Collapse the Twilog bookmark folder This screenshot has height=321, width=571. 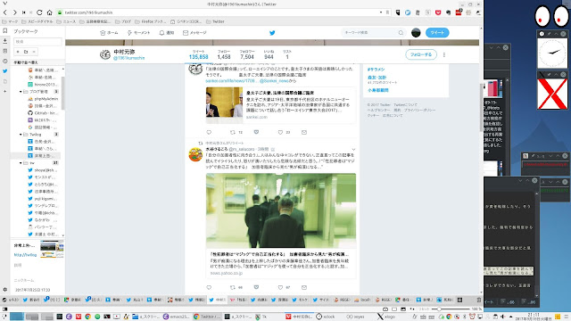coord(21,135)
